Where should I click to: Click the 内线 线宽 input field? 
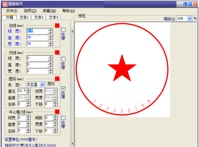click(x=38, y=58)
